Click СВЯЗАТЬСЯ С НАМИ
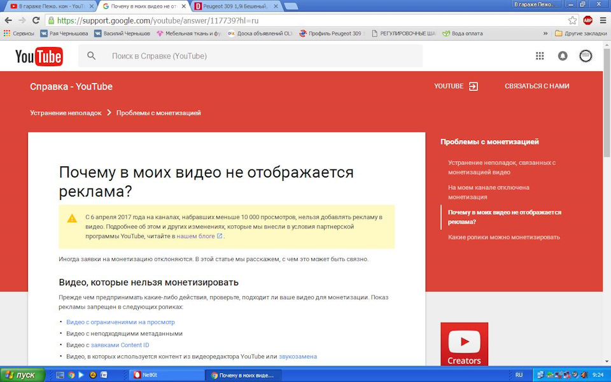 [x=537, y=86]
